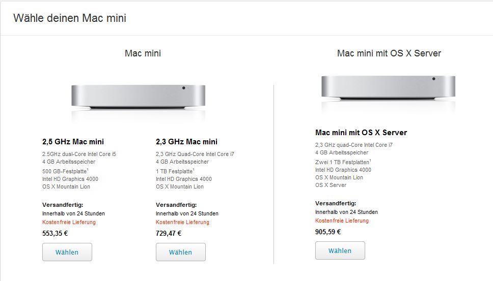493x281 pixels.
Task: Click Kostenfreie Lieferung under the 553,35 € model
Action: (69, 222)
